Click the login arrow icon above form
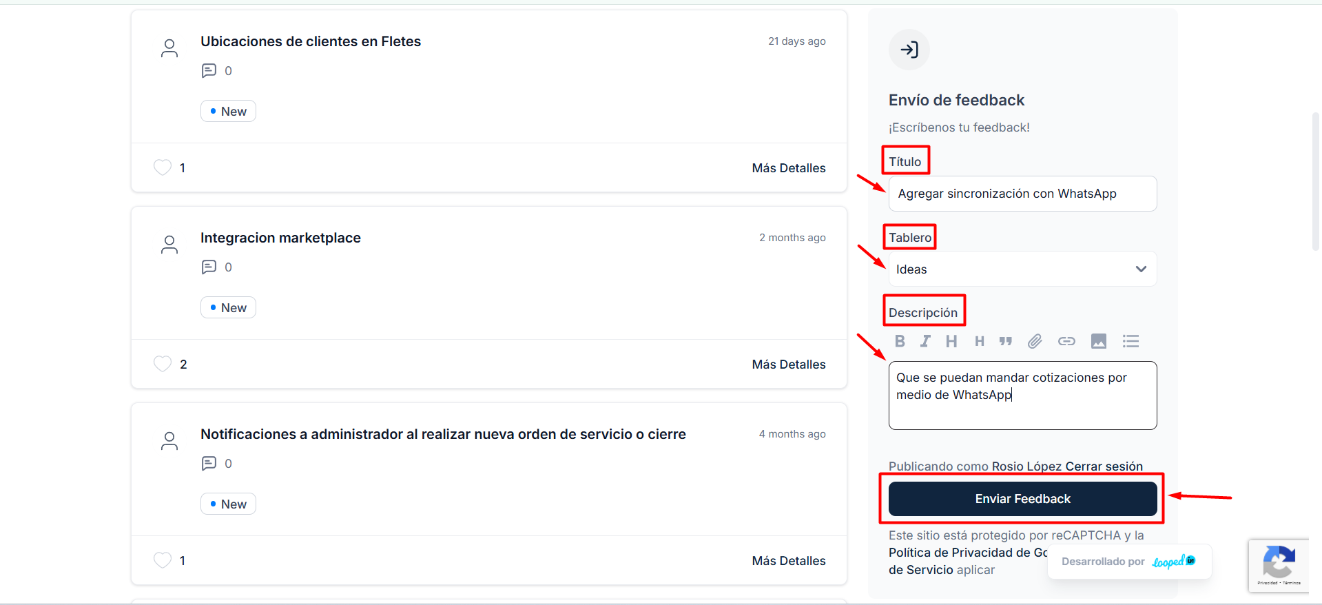This screenshot has height=605, width=1322. click(x=909, y=50)
